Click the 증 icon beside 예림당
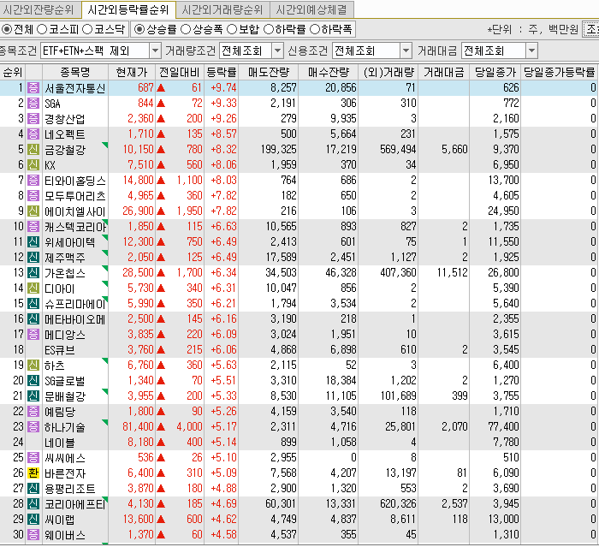 (x=33, y=411)
